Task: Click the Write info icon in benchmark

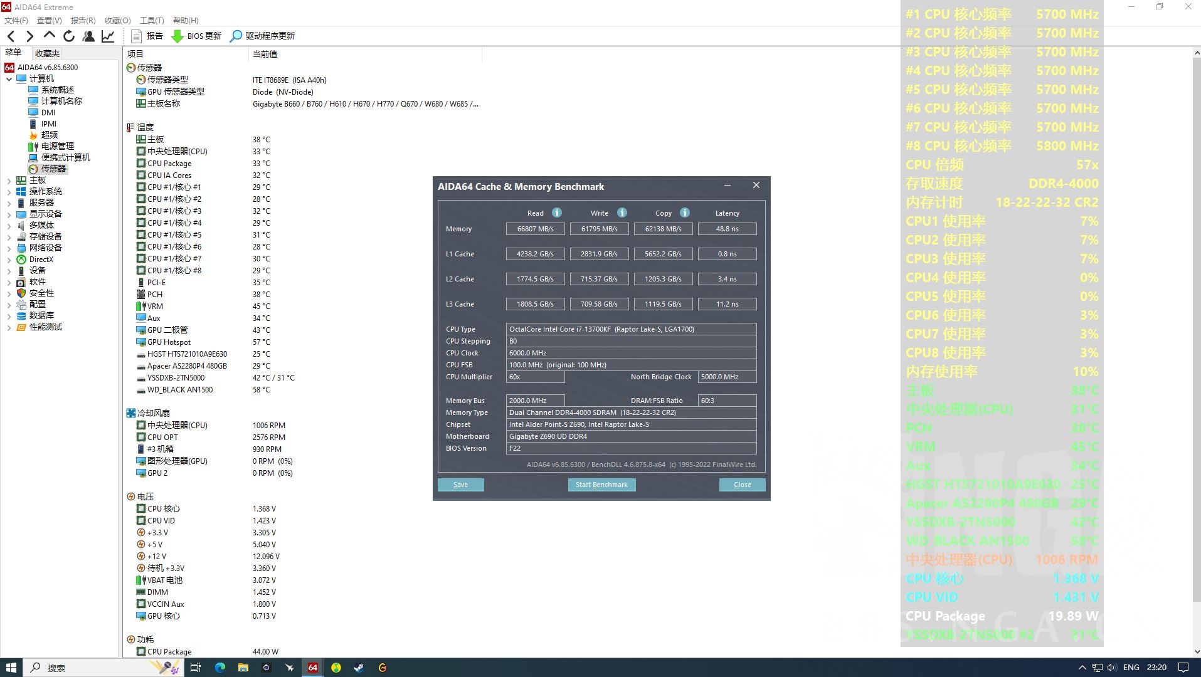Action: point(622,213)
